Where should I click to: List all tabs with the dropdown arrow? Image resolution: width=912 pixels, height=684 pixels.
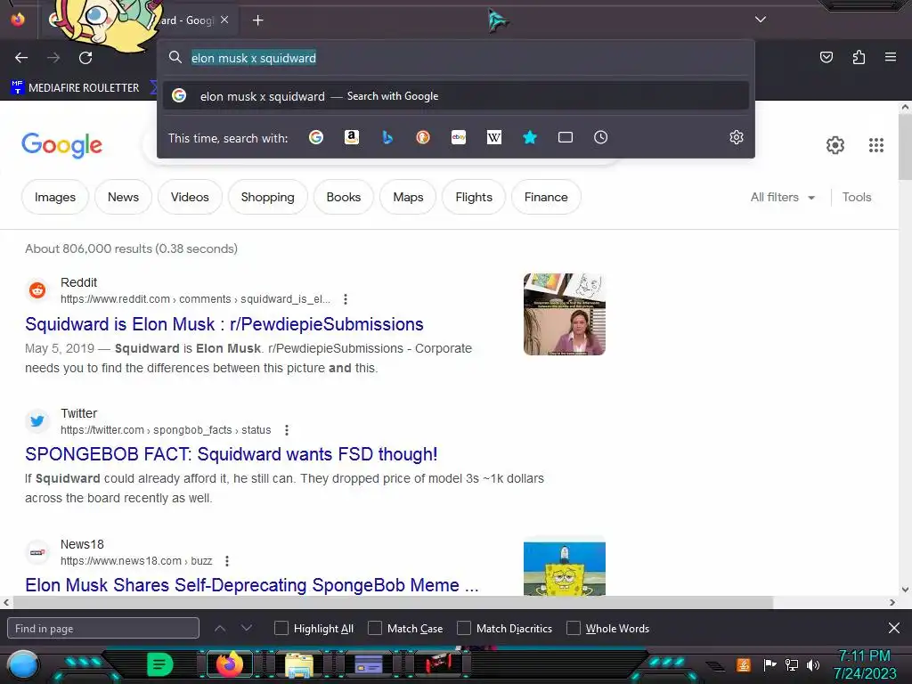point(761,20)
